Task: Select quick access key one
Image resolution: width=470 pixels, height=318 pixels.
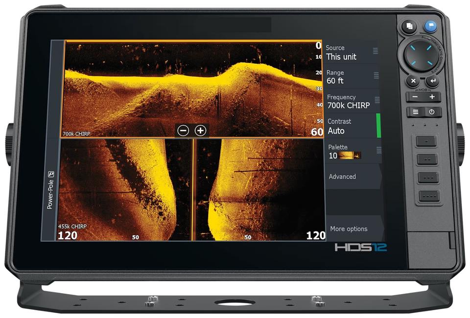Action: click(x=426, y=140)
